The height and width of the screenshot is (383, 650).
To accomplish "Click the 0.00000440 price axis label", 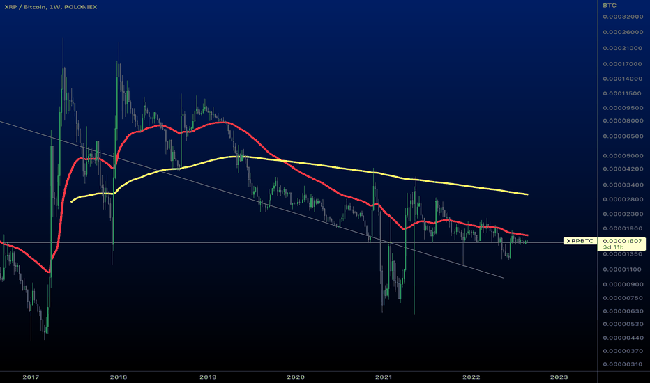I will (x=623, y=338).
